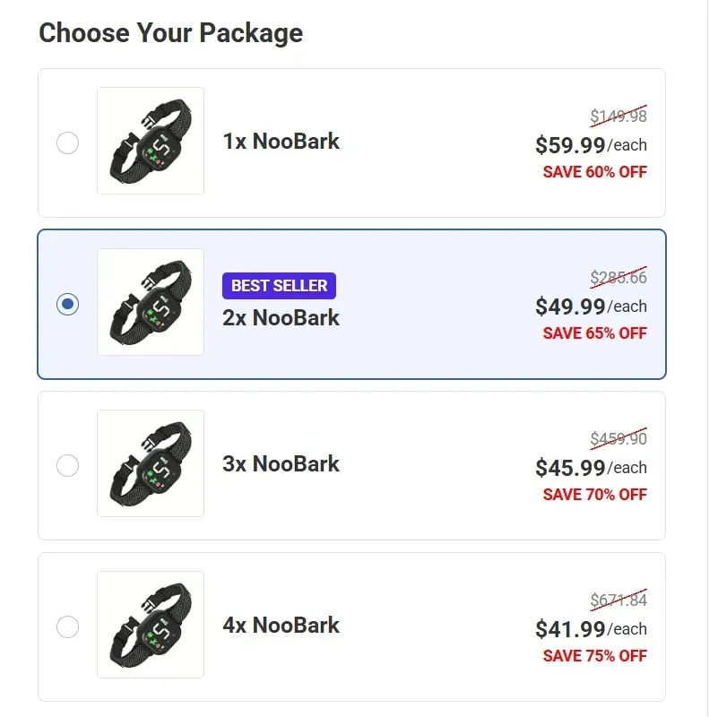Click the 3x NooBark label
The image size is (709, 717).
click(x=281, y=464)
